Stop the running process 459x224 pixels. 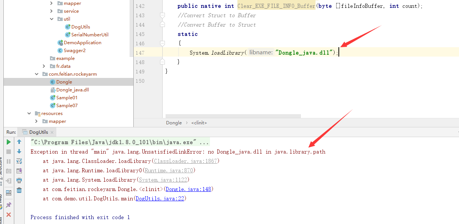pos(8,151)
